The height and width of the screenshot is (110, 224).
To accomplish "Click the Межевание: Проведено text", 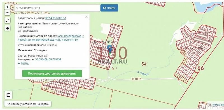I will 32,50.
